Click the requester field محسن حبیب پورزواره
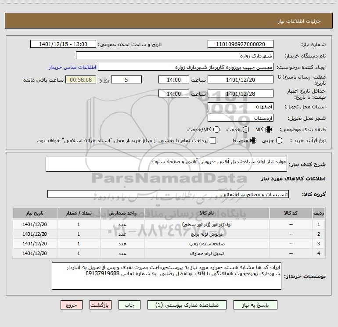 tap(186, 67)
